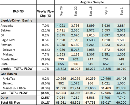This screenshot has width=130, height=105.
Task: Select the Powder River row label
Action: click(x=9, y=59)
